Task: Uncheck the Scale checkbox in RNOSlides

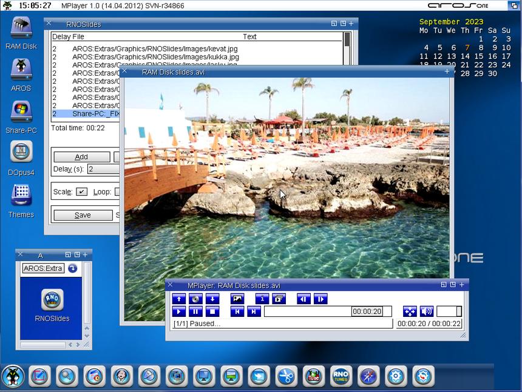Action: (x=81, y=192)
